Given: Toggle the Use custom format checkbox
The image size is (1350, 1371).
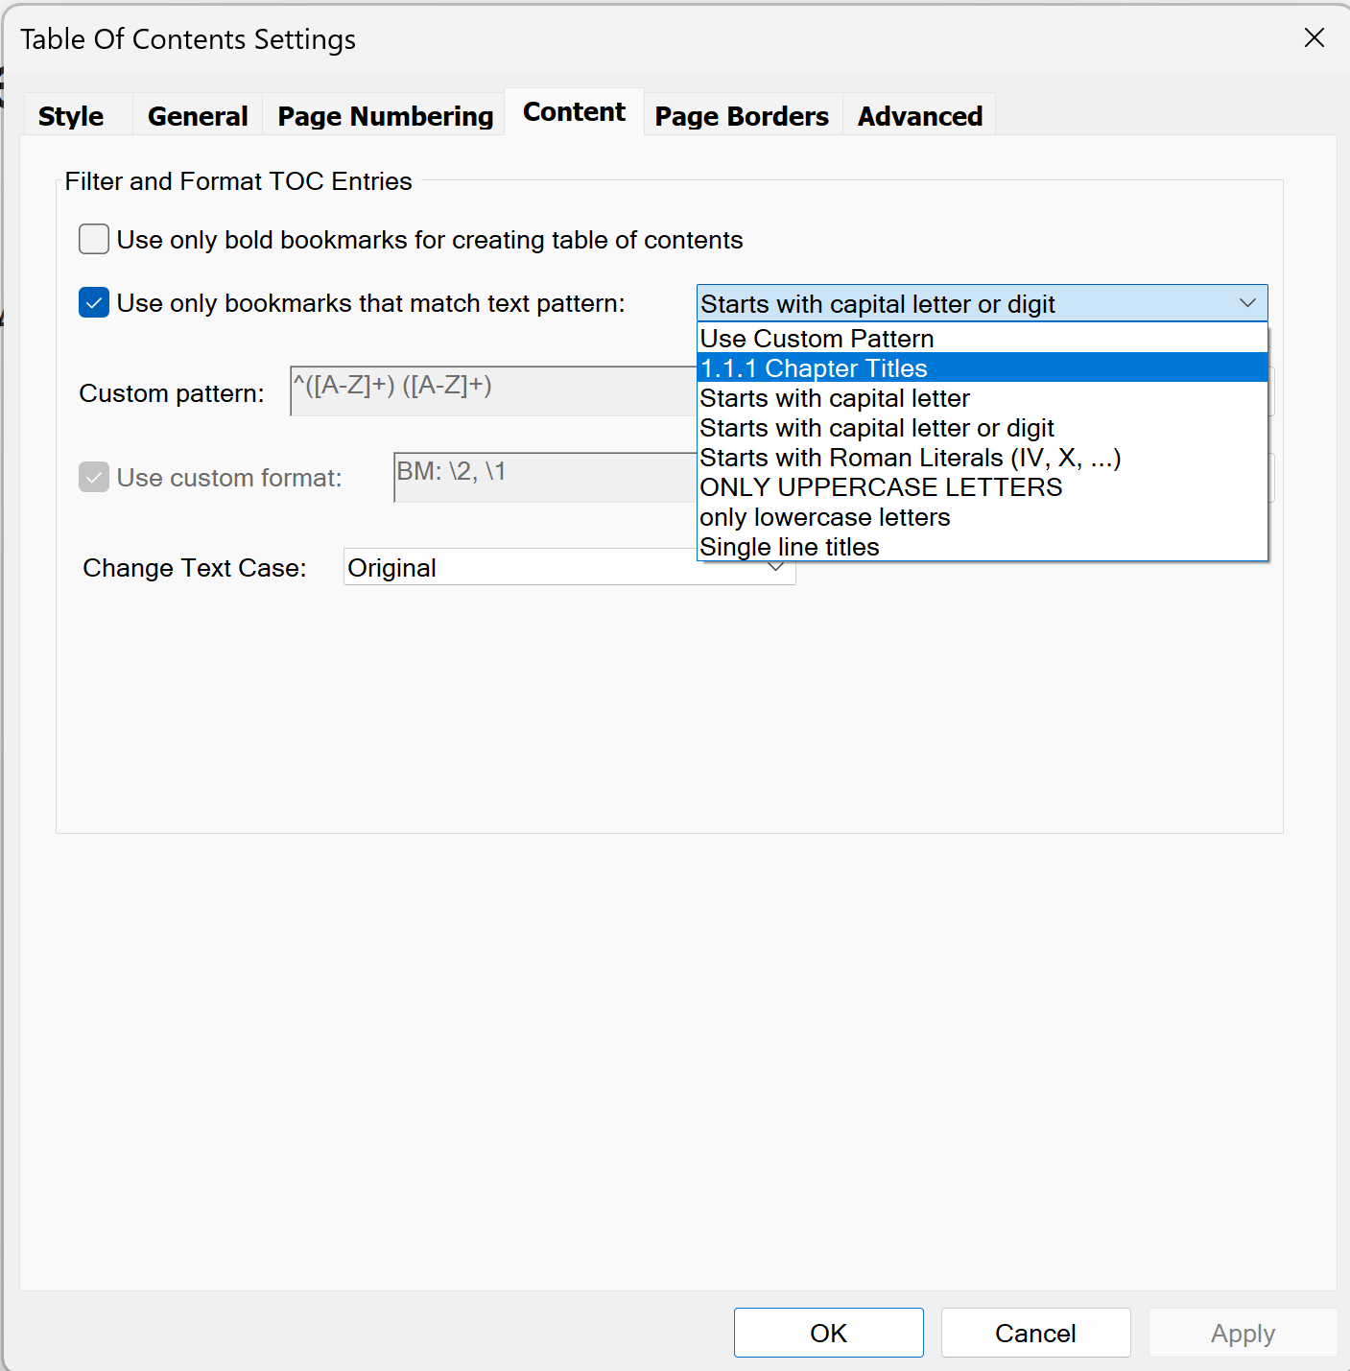Looking at the screenshot, I should (94, 477).
